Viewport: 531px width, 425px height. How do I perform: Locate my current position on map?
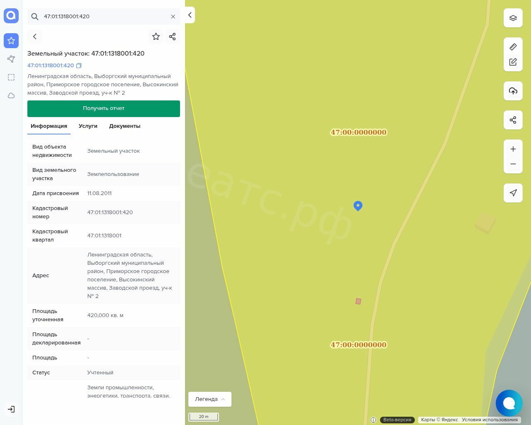513,193
